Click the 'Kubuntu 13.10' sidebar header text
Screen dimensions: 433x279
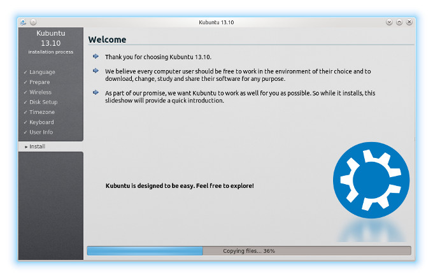(51, 38)
